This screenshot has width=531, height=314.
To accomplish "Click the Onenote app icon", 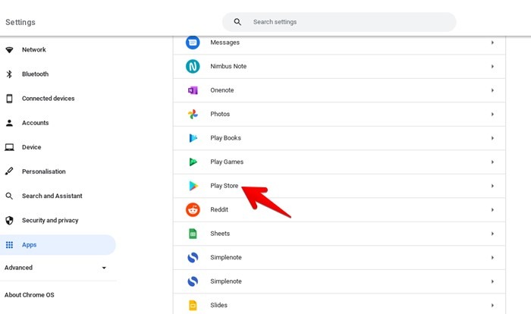I will point(193,90).
